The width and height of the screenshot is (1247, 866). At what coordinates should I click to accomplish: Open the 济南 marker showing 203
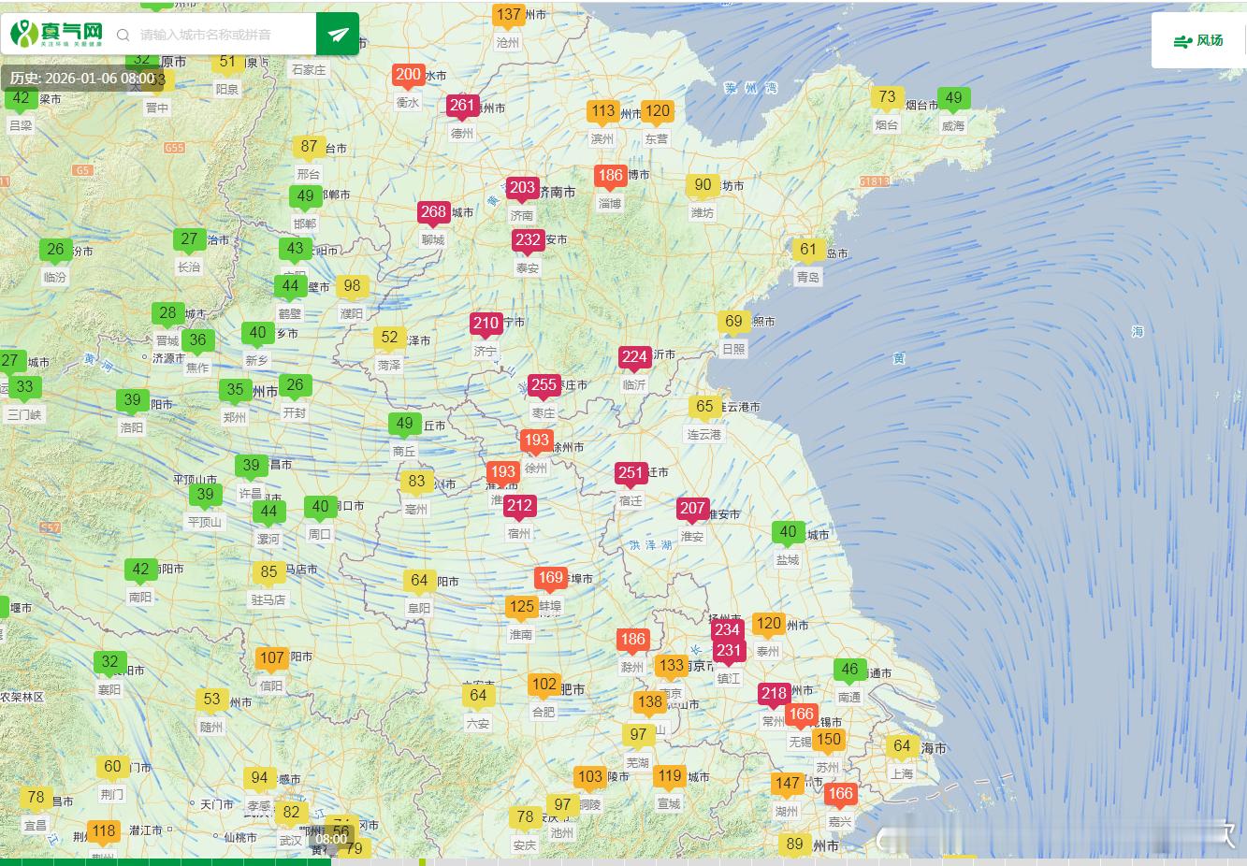pyautogui.click(x=522, y=188)
